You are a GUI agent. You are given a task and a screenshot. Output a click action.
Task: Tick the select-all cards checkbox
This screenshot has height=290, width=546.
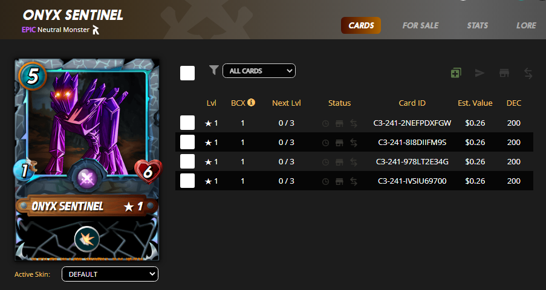coord(187,73)
